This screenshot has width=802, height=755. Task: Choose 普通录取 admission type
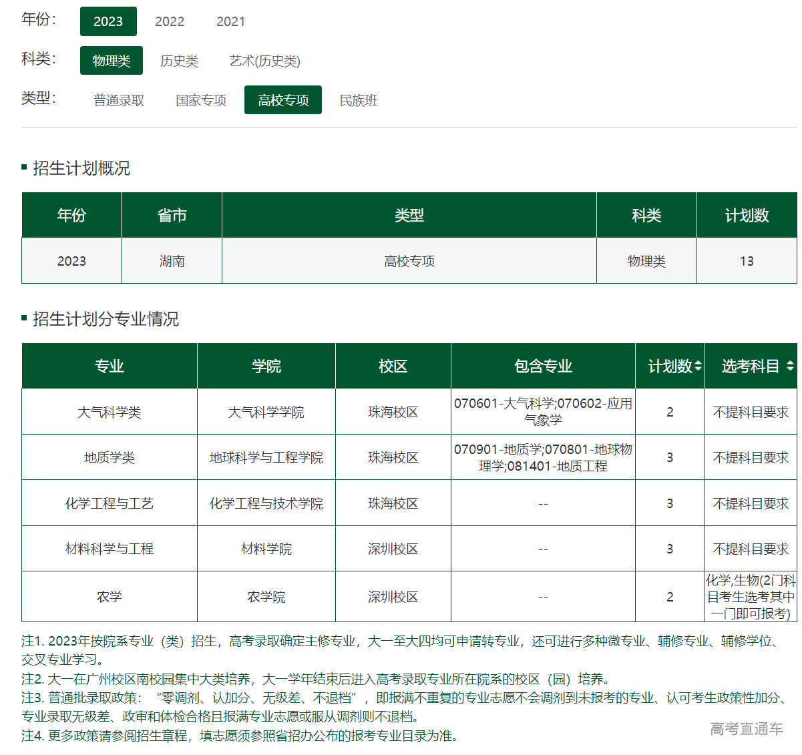pyautogui.click(x=119, y=100)
